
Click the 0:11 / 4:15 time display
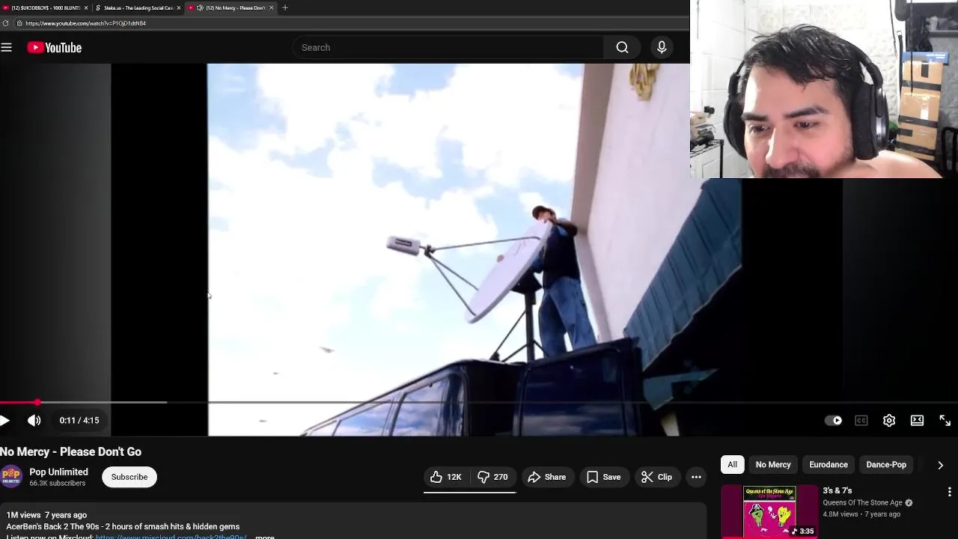[79, 421]
